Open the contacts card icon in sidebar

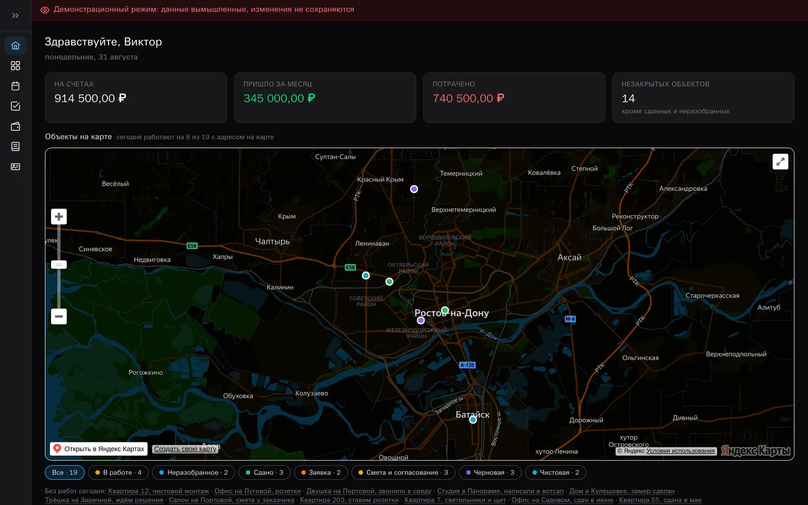(15, 167)
